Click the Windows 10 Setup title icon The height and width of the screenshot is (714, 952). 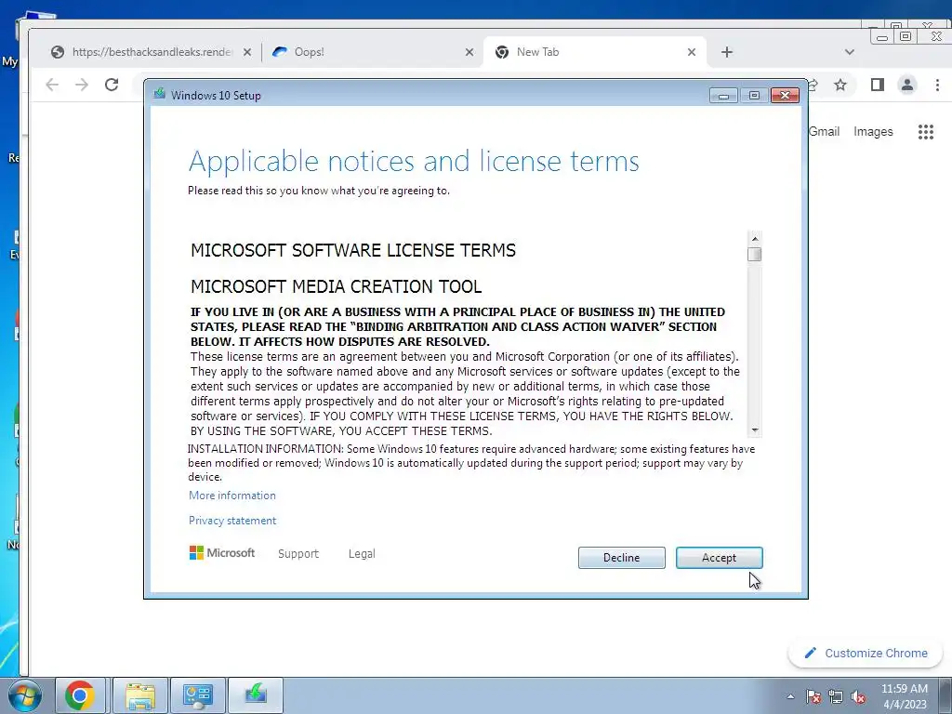(x=160, y=94)
